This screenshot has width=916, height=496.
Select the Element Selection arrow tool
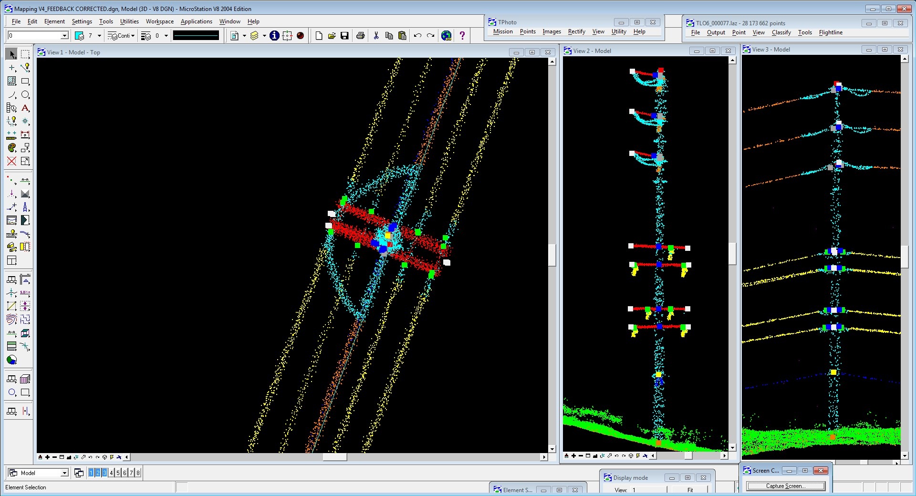(x=12, y=54)
